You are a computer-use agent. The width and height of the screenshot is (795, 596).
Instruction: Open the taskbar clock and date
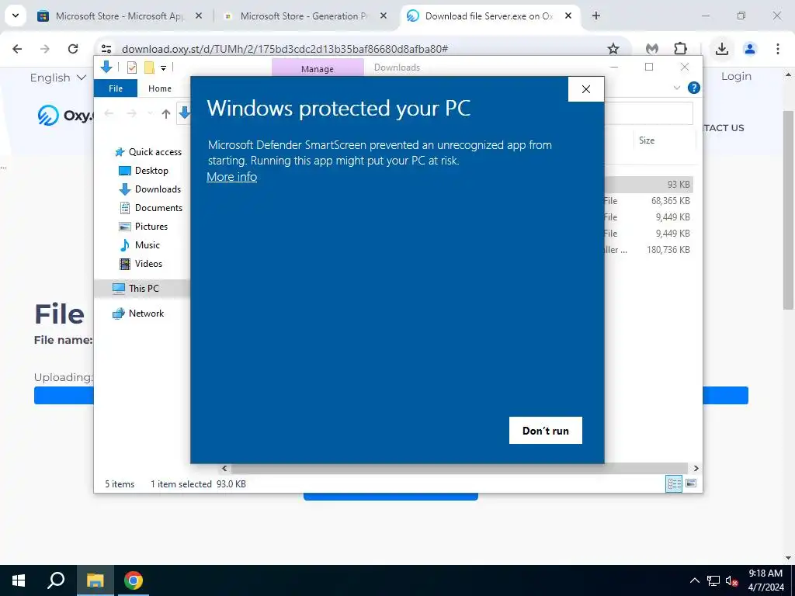[766, 580]
